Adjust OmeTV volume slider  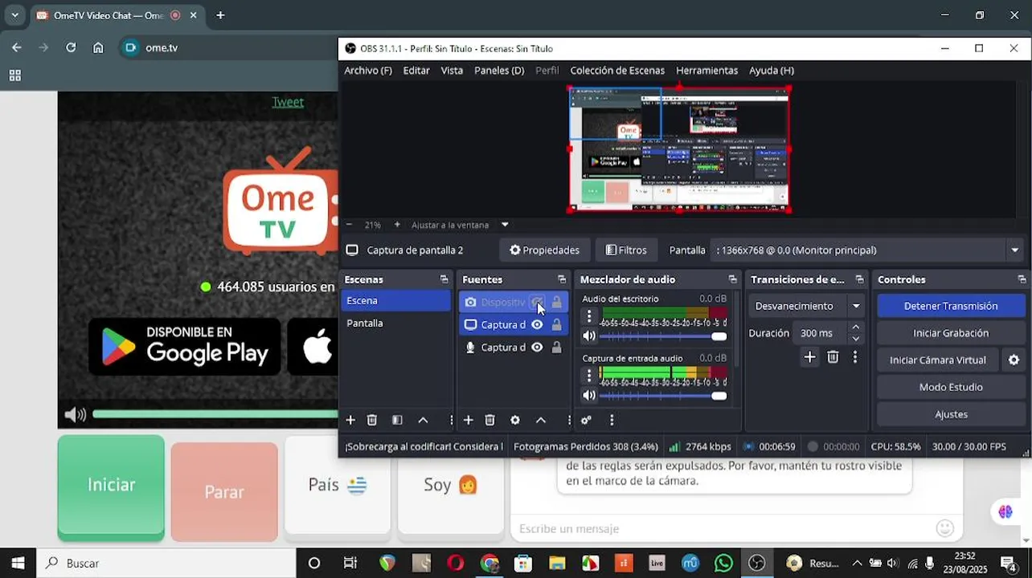tap(215, 414)
